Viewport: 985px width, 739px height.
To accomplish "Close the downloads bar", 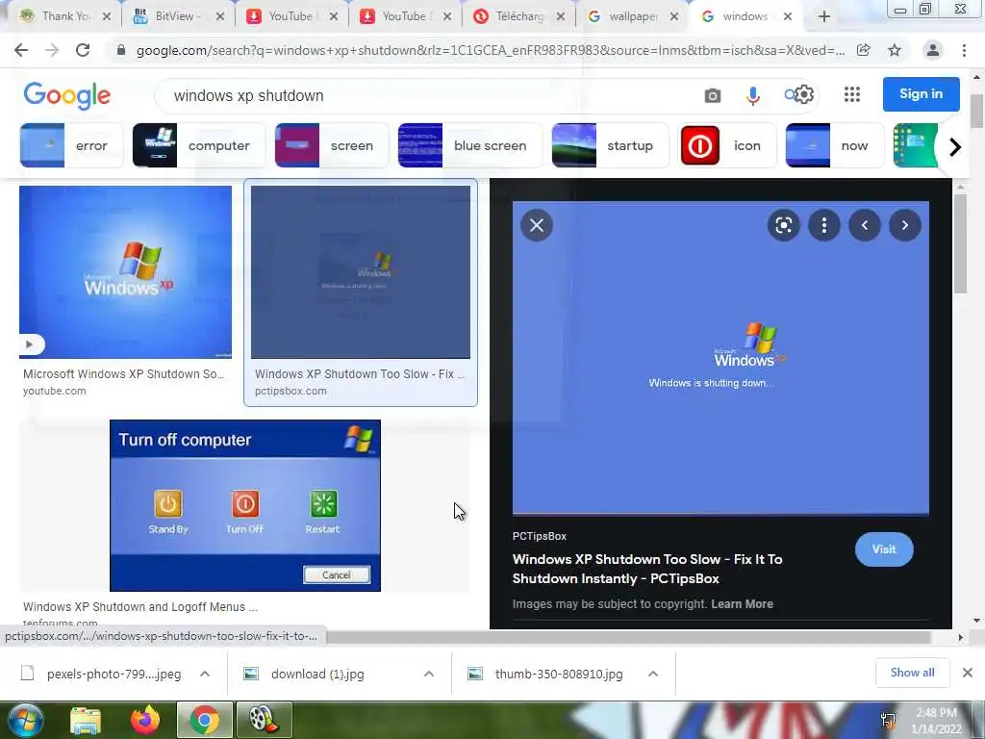I will point(968,673).
